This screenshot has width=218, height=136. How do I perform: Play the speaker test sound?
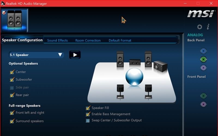click(75, 55)
